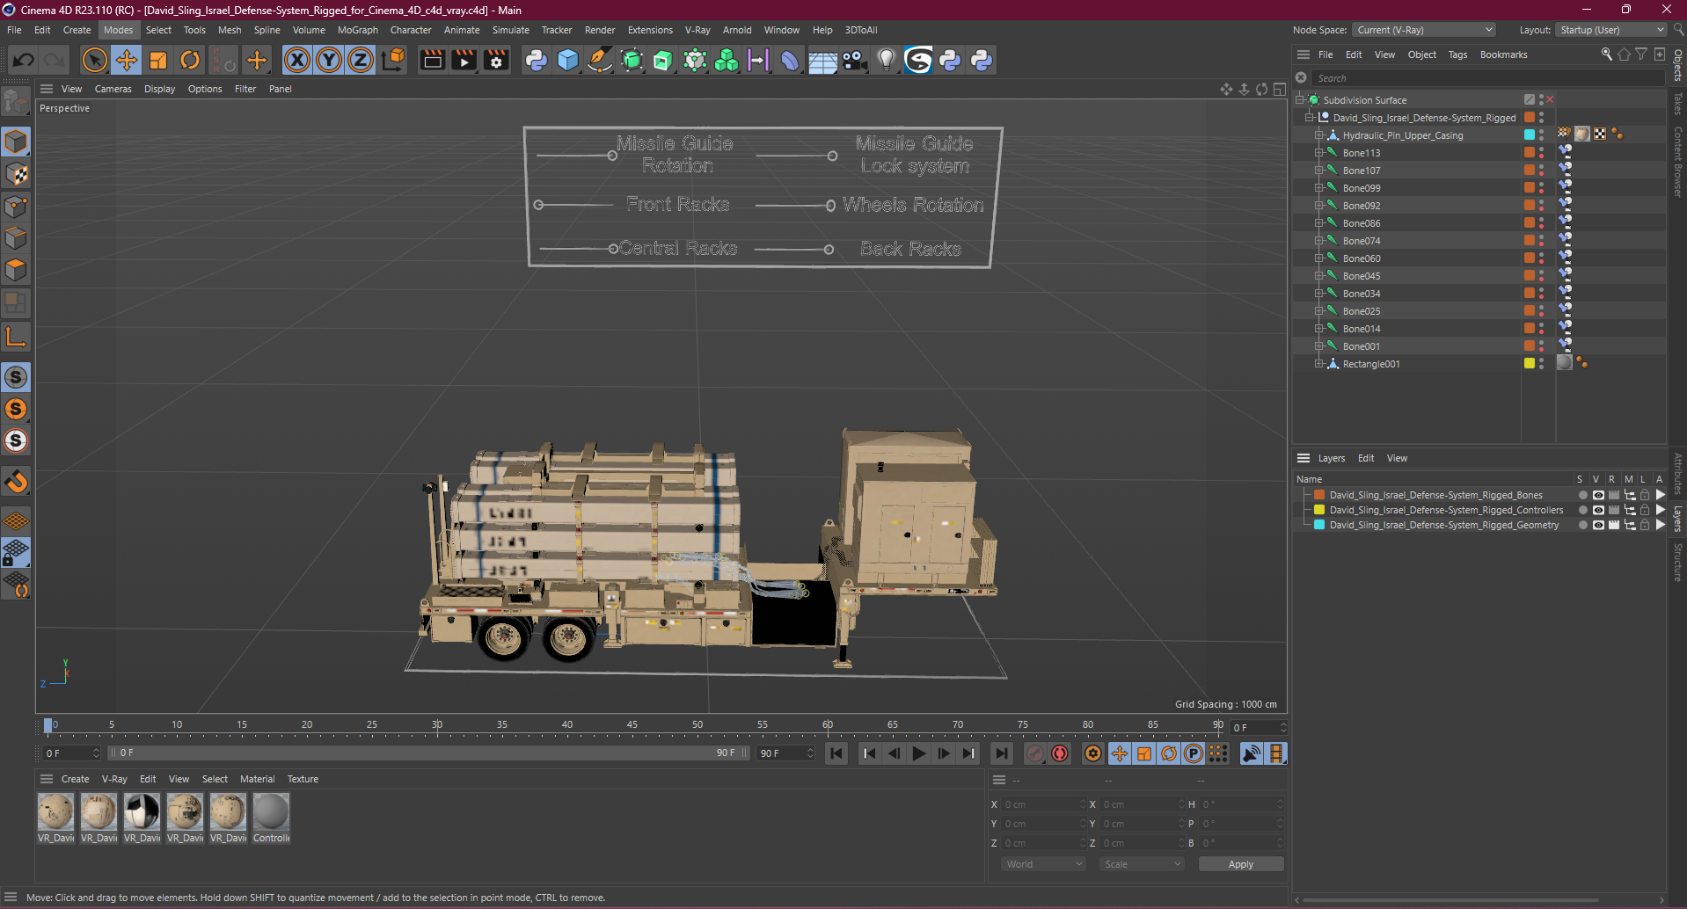Add a Light object
The width and height of the screenshot is (1687, 909).
coord(887,60)
